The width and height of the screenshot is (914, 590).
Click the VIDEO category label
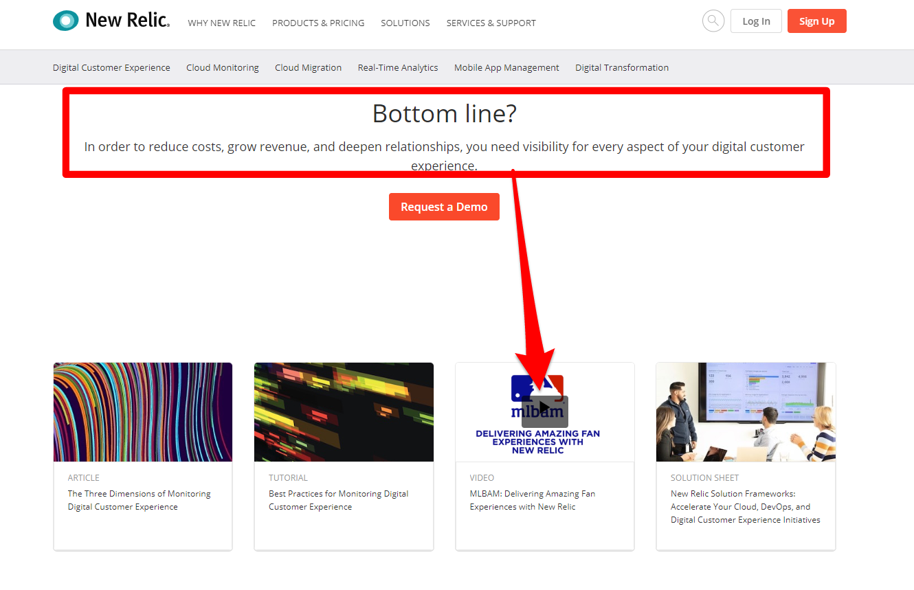click(482, 477)
